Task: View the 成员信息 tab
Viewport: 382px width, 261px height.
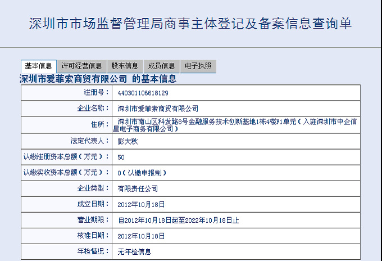Action: 161,66
